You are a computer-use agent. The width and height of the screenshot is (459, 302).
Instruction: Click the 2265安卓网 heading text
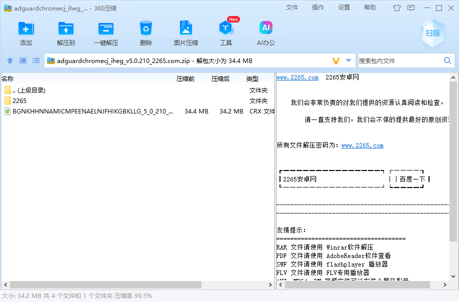(342, 77)
